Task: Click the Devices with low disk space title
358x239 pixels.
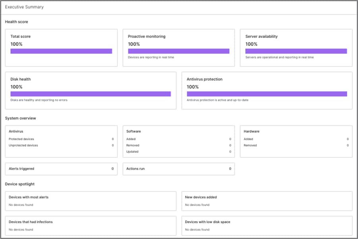Action: [207, 222]
